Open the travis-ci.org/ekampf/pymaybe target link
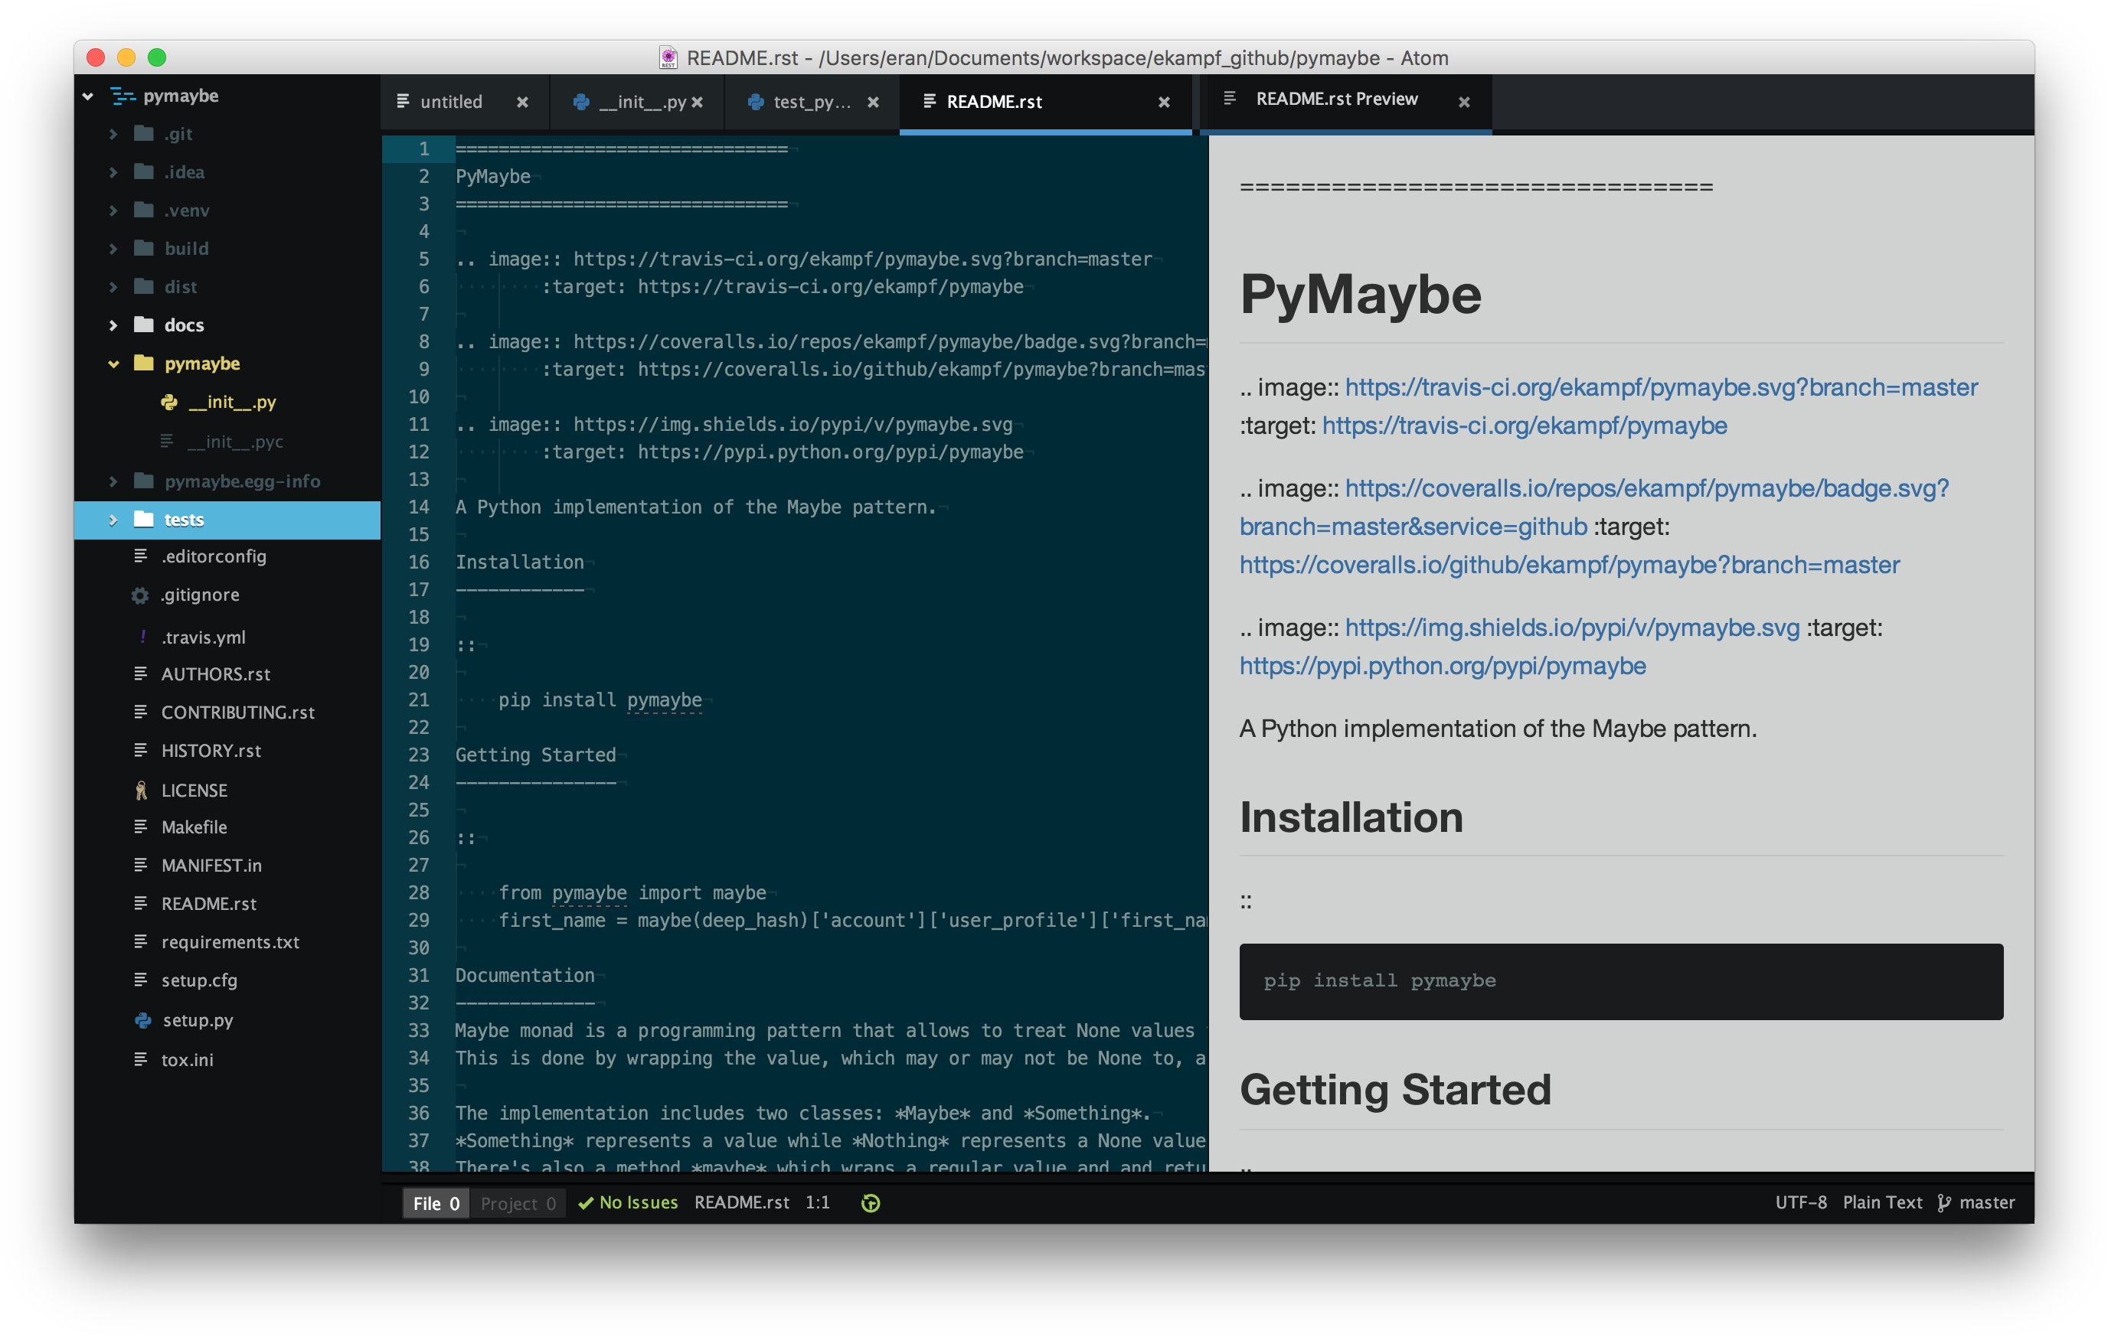This screenshot has width=2108, height=1337. 1524,426
